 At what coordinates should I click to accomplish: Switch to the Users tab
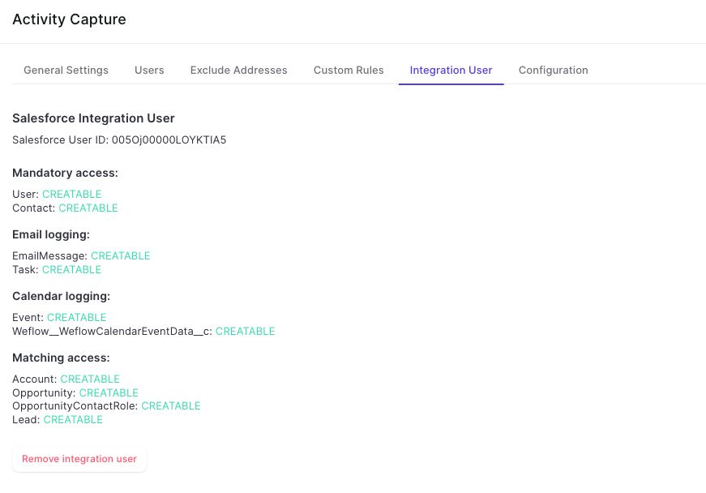pyautogui.click(x=149, y=71)
